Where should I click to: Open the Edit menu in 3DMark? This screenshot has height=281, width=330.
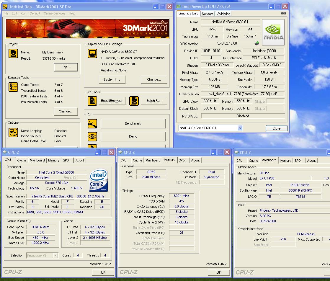click(14, 13)
